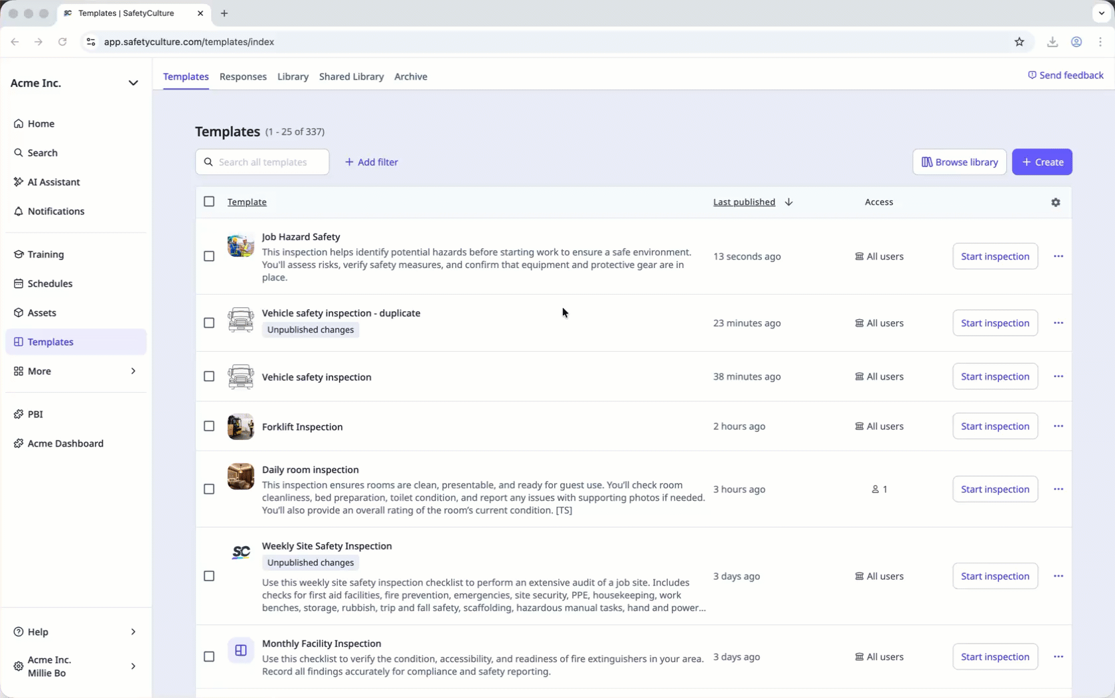
Task: Click the Search all templates field
Action: click(262, 162)
